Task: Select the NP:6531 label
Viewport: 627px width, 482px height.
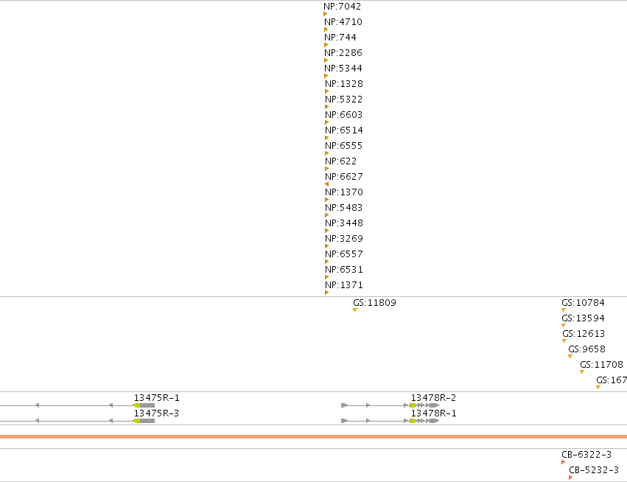Action: pyautogui.click(x=344, y=270)
